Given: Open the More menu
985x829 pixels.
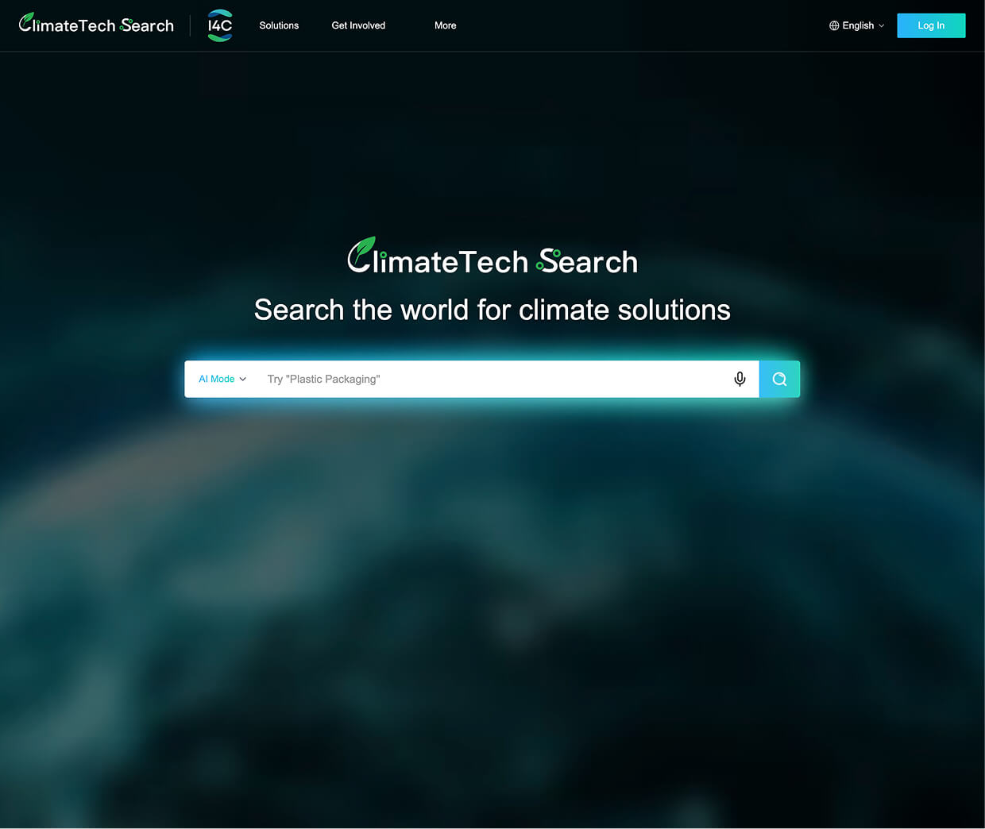Looking at the screenshot, I should (x=445, y=25).
